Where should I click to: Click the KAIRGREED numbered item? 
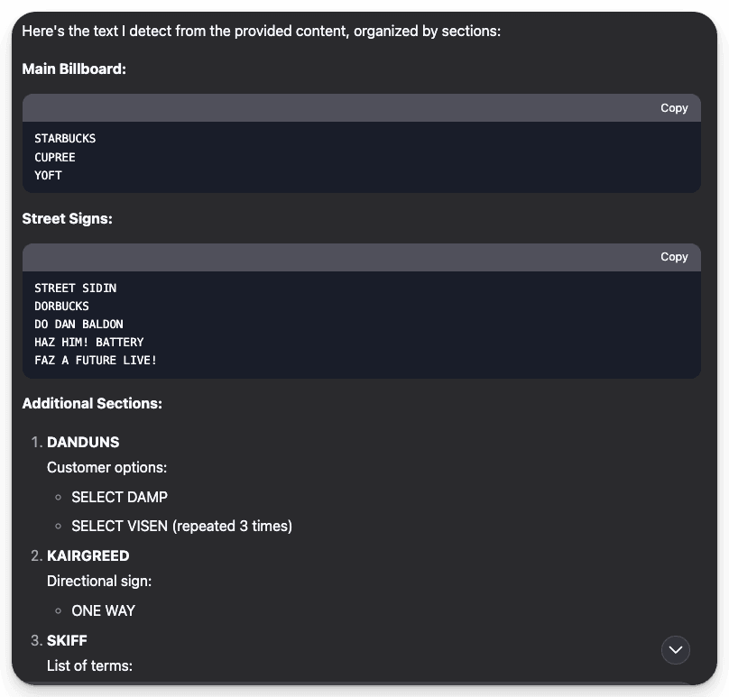tap(88, 555)
